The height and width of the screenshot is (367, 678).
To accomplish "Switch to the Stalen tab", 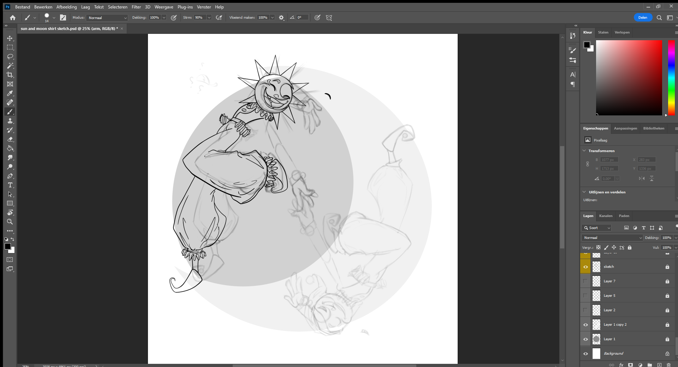I will coord(603,32).
